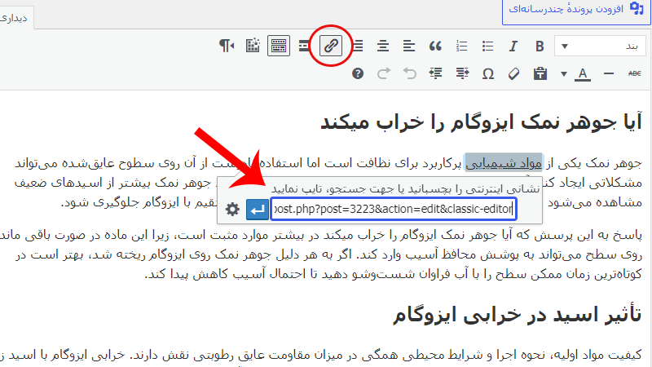Viewport: 652px width, 367px height.
Task: Click the linked text مواد شیمیایی
Action: (504, 163)
